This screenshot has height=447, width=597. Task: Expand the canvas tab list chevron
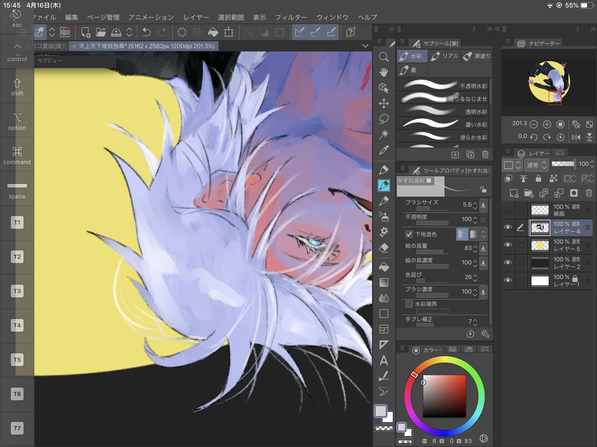365,46
